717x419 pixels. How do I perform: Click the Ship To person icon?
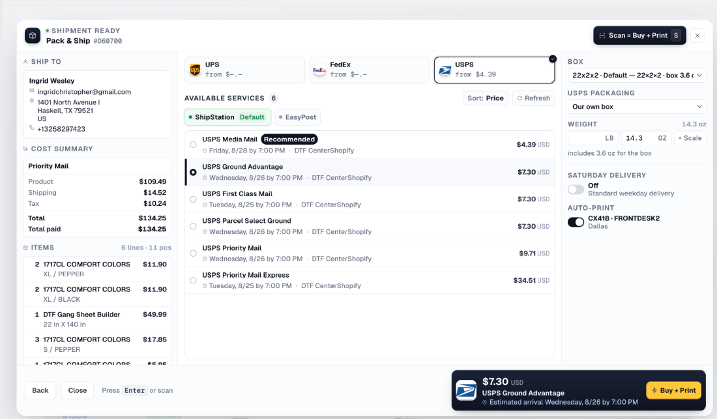[25, 62]
